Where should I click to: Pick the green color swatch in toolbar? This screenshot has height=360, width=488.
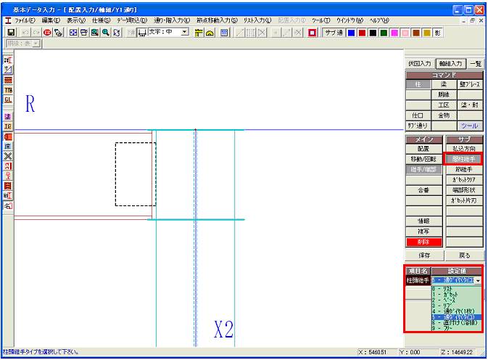[384, 33]
